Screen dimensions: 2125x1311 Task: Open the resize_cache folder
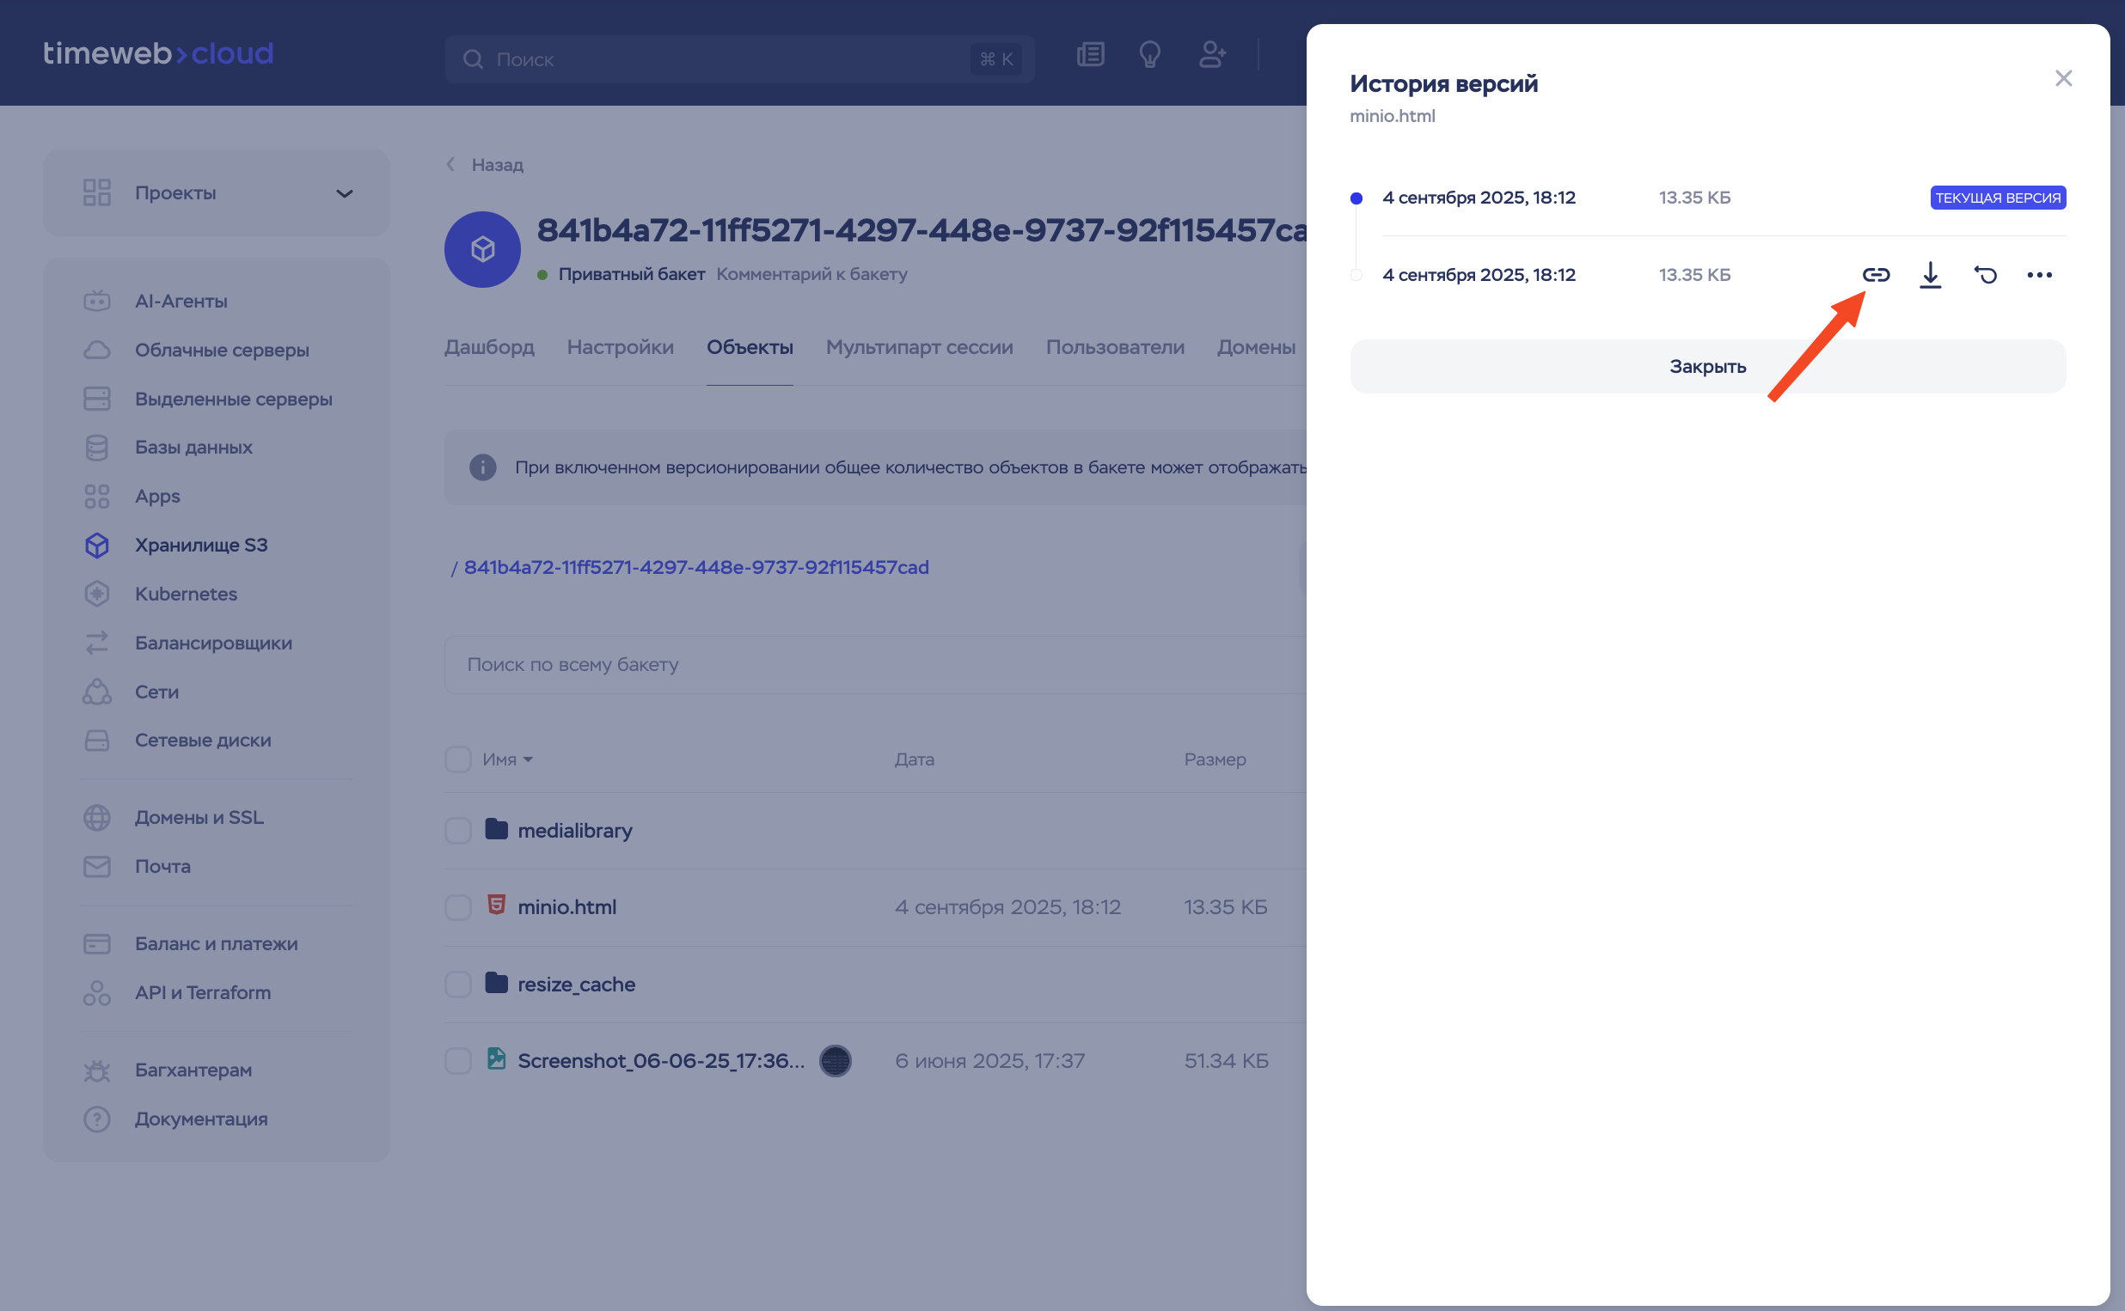point(576,985)
